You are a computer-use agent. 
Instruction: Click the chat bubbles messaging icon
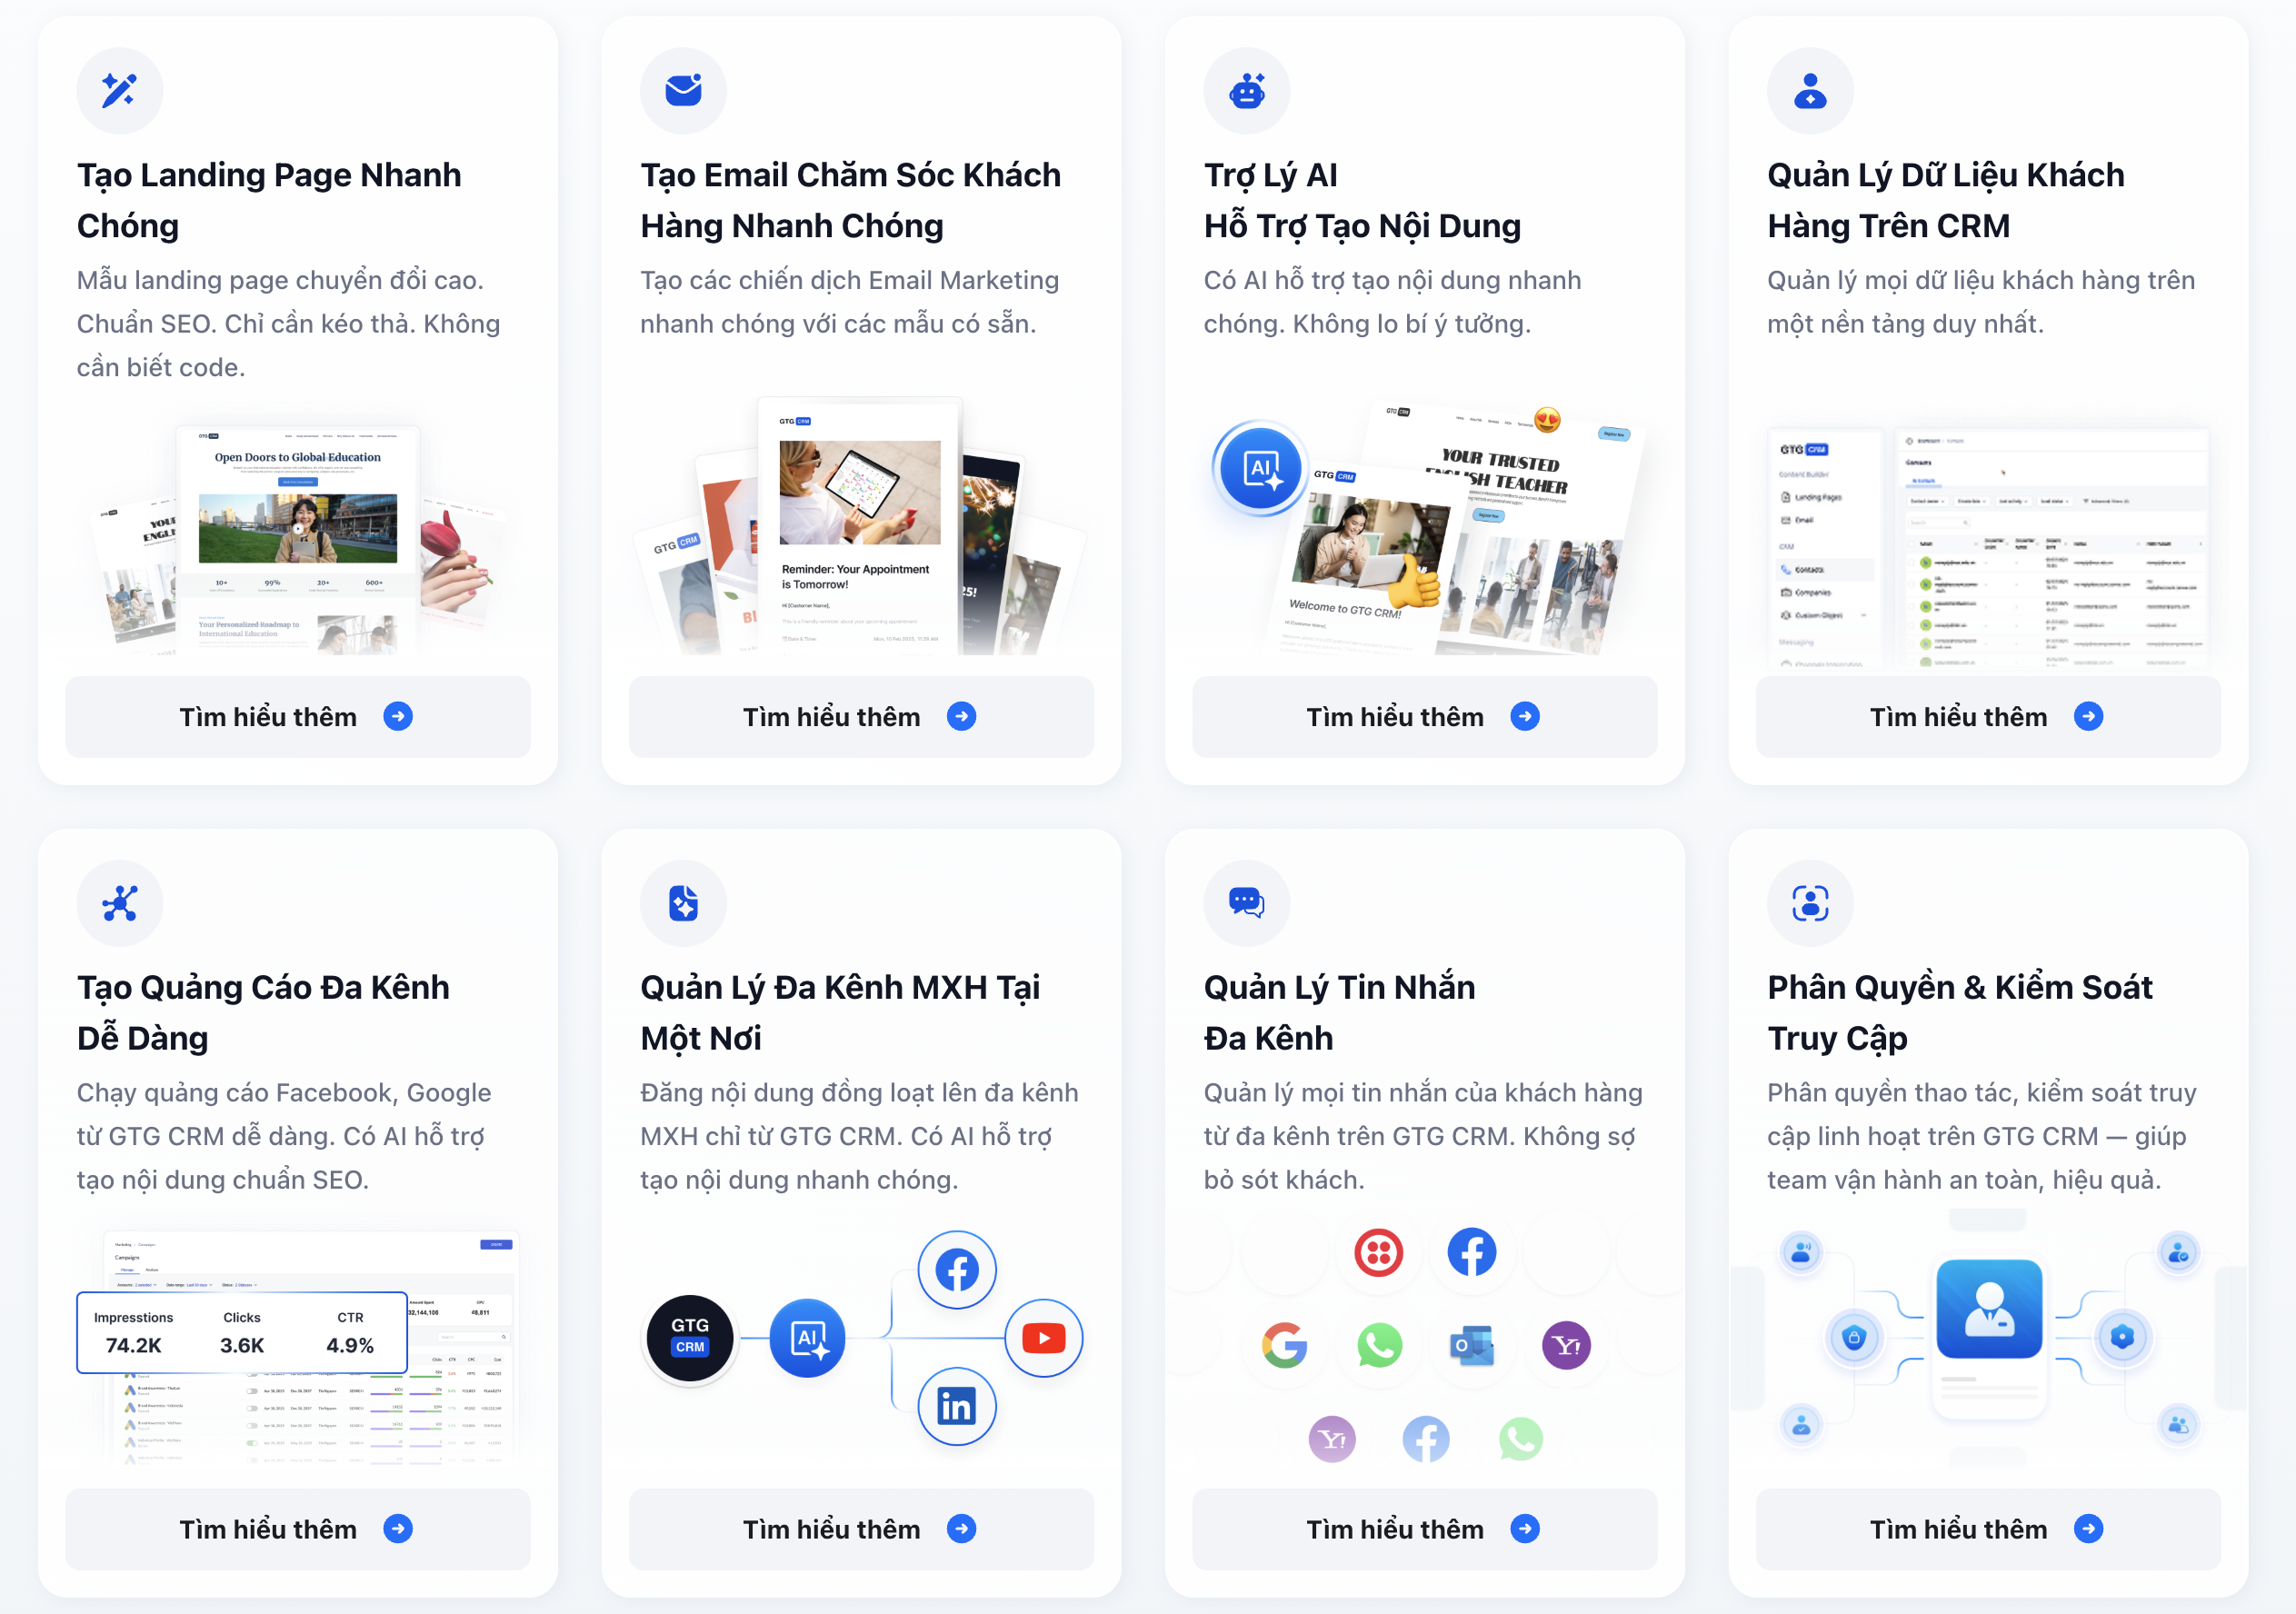click(x=1246, y=903)
